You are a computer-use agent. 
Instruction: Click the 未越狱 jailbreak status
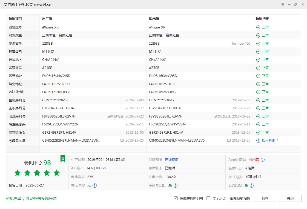249,168
